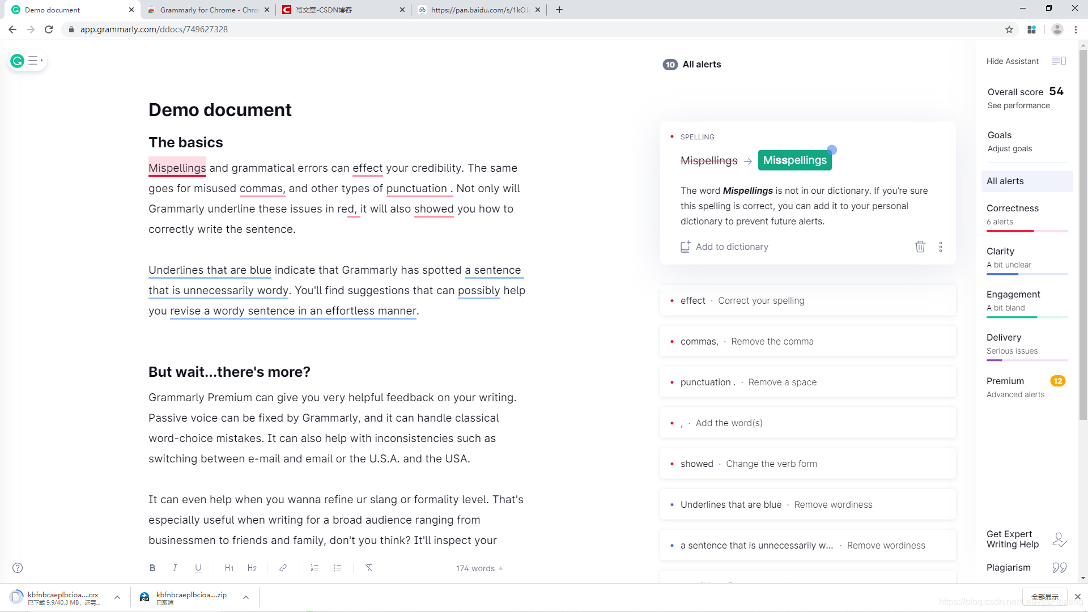
Task: Click the numbered list icon
Action: [x=314, y=568]
